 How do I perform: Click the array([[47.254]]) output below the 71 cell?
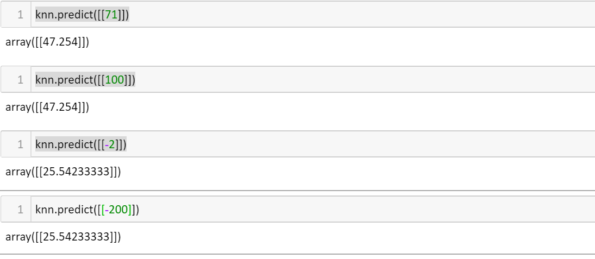pos(47,42)
